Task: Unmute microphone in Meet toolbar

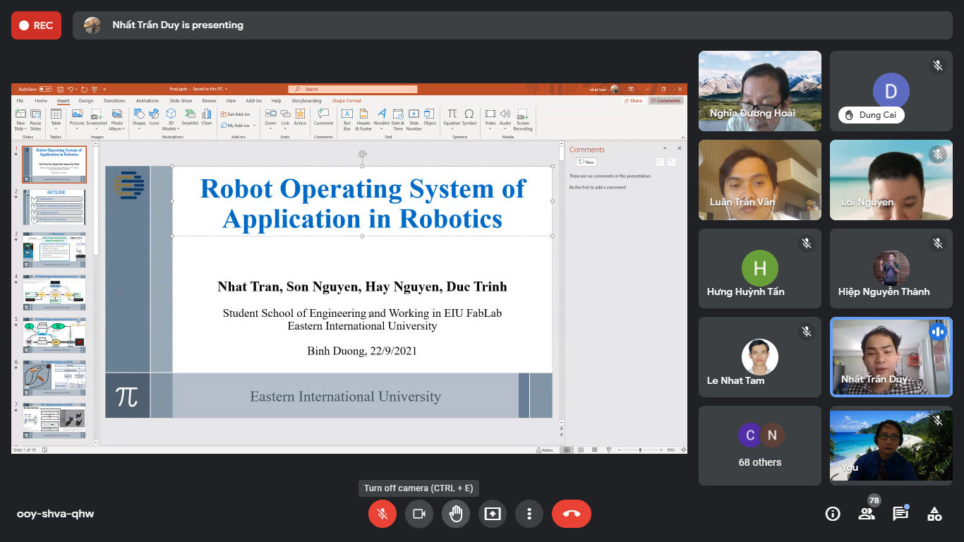Action: (382, 514)
